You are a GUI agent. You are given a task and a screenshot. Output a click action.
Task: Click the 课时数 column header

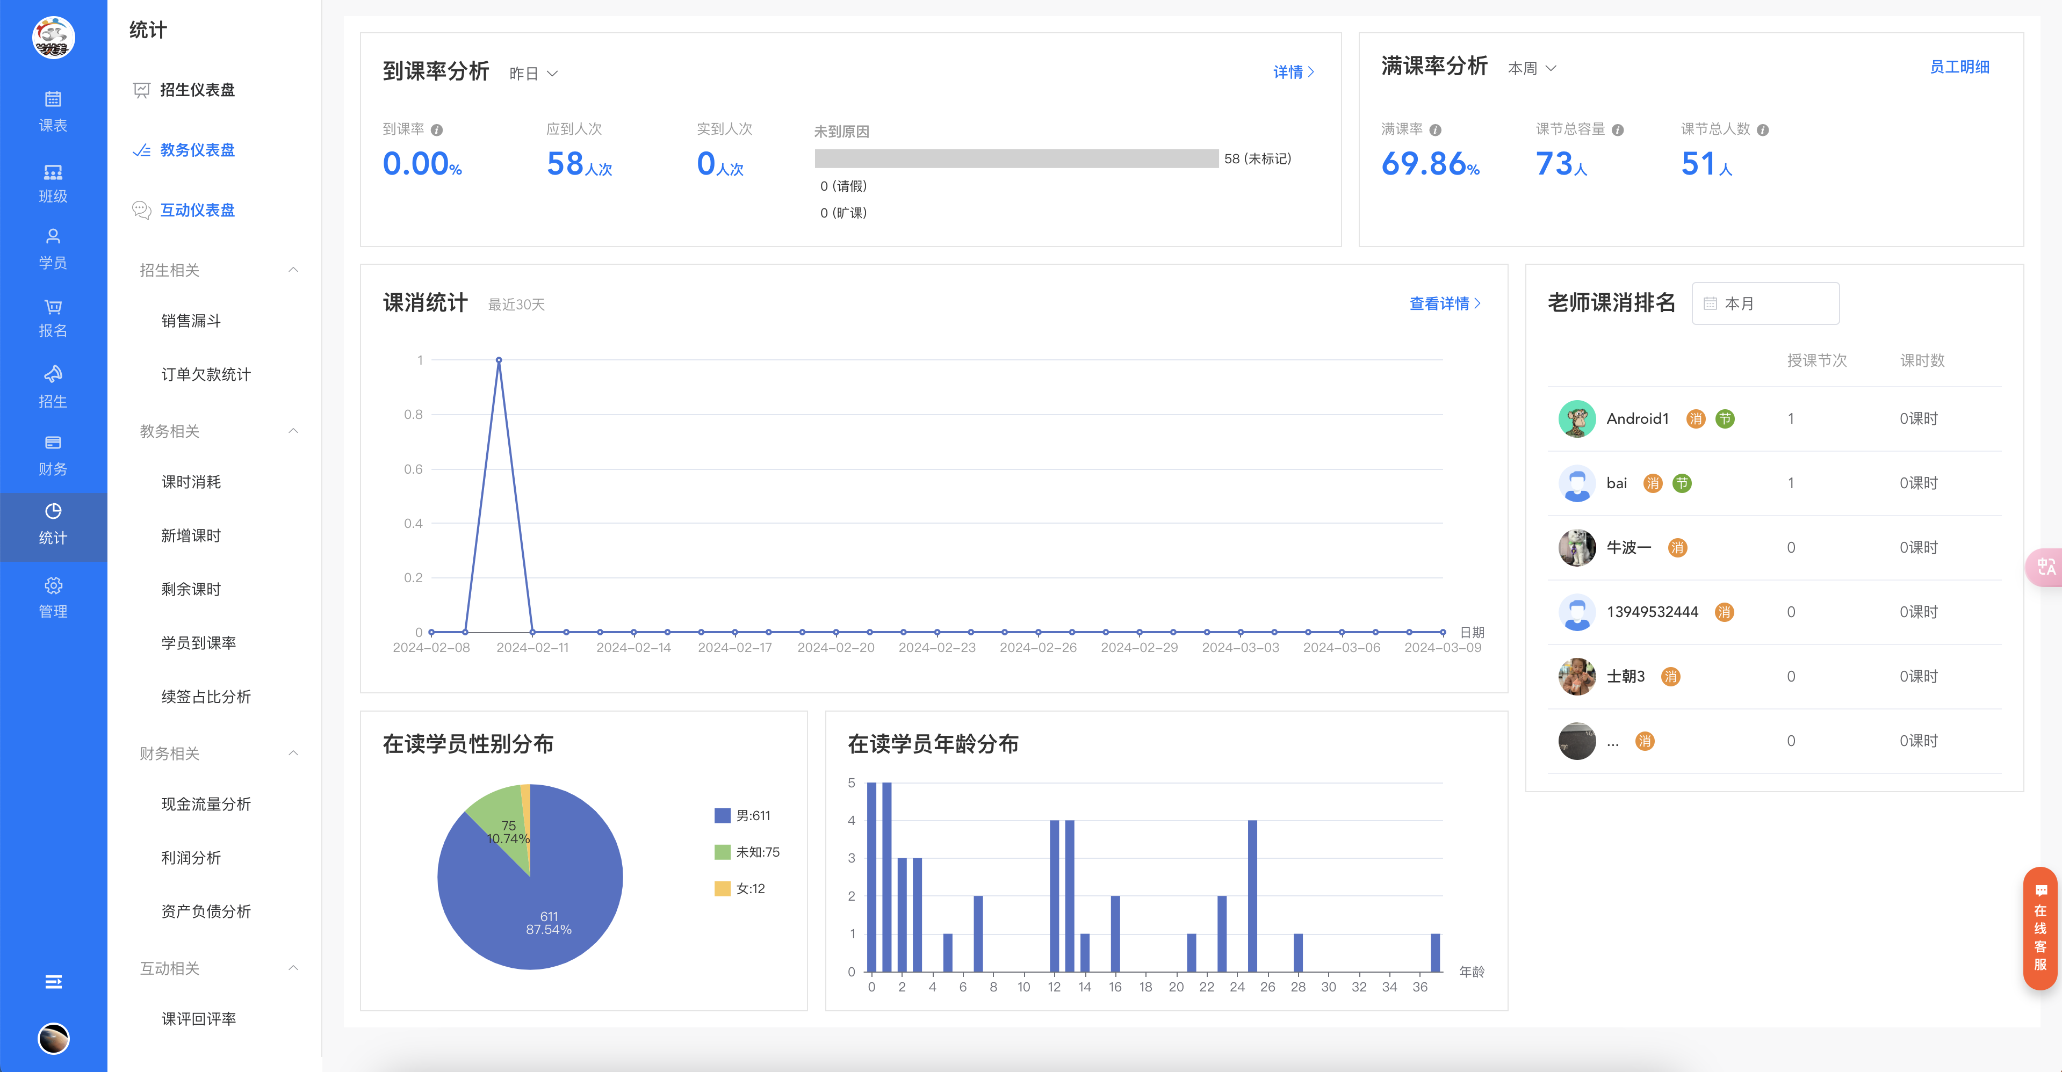pos(1922,360)
